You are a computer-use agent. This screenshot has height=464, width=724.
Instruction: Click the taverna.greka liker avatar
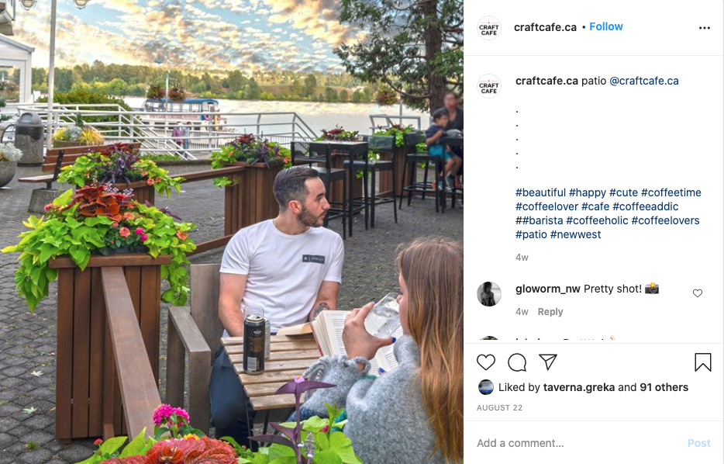point(486,387)
